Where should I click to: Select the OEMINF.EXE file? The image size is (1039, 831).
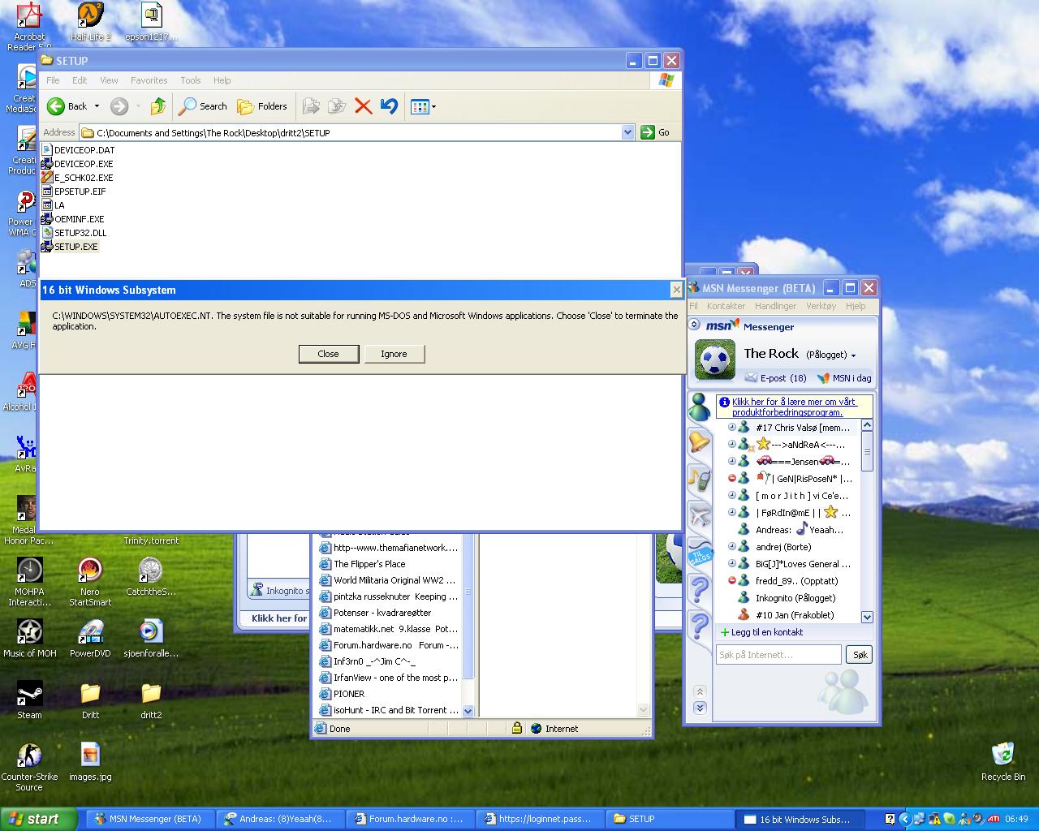(x=73, y=219)
